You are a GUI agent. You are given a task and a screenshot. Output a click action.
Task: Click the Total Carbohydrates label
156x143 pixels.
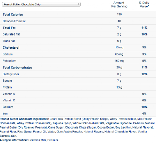point(17,67)
